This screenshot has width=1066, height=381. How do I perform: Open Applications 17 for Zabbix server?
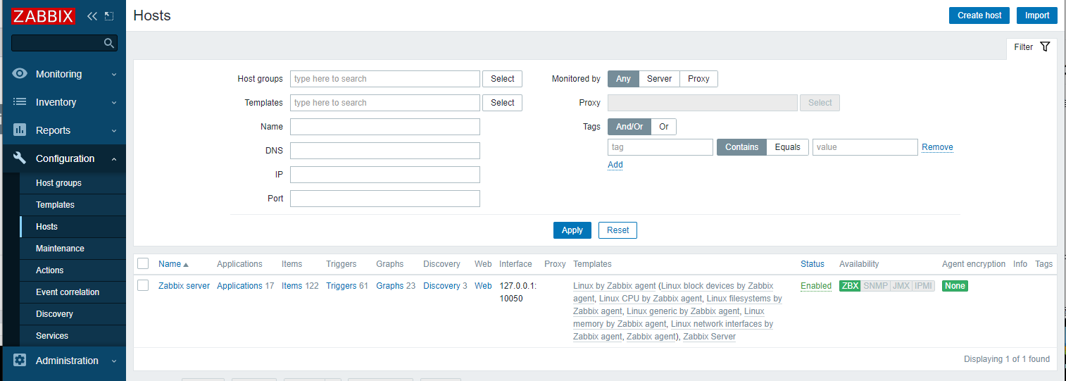tap(239, 286)
